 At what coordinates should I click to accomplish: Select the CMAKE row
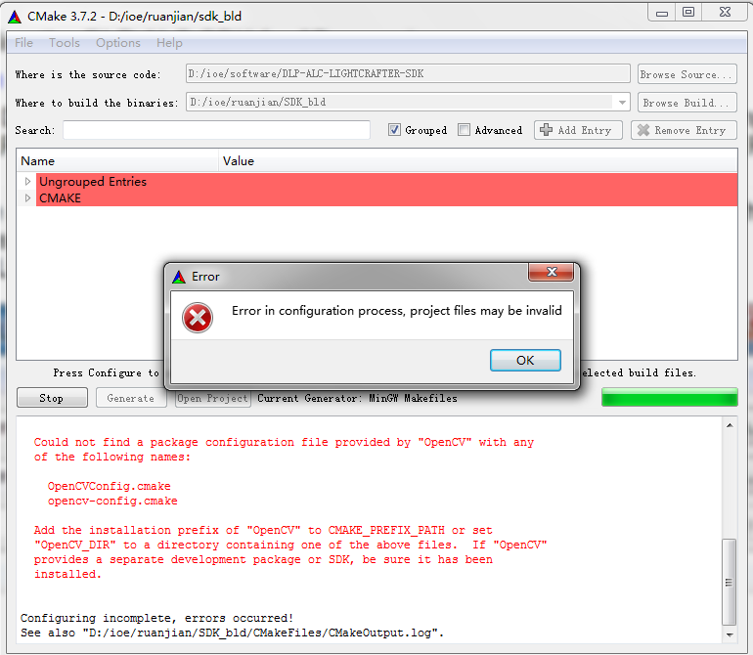[386, 197]
